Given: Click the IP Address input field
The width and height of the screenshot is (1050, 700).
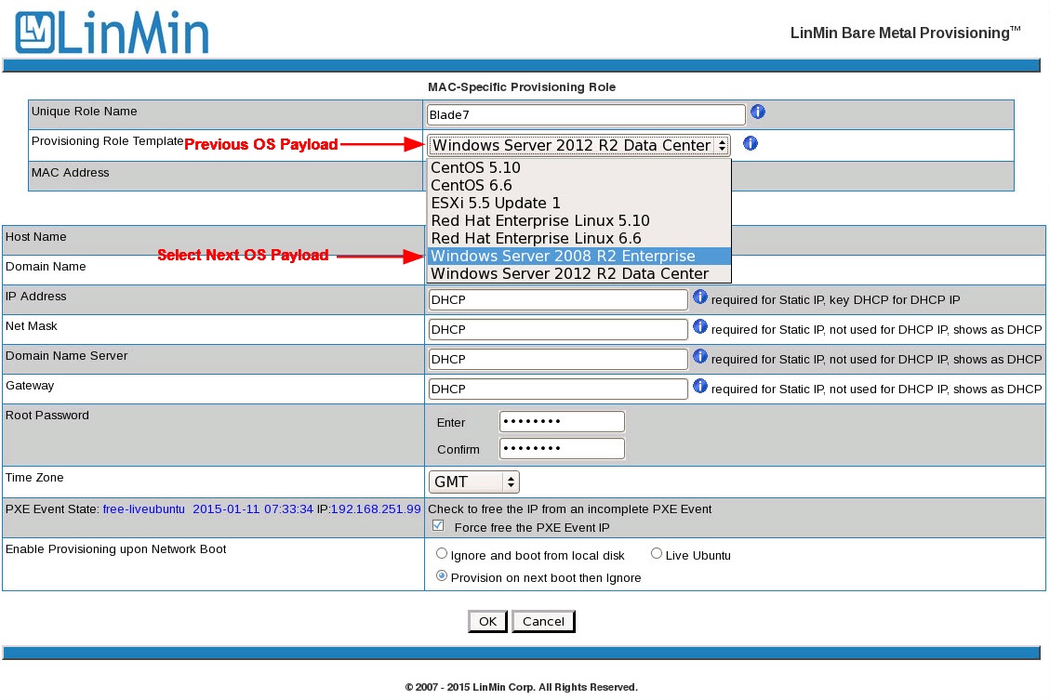Looking at the screenshot, I should 558,300.
